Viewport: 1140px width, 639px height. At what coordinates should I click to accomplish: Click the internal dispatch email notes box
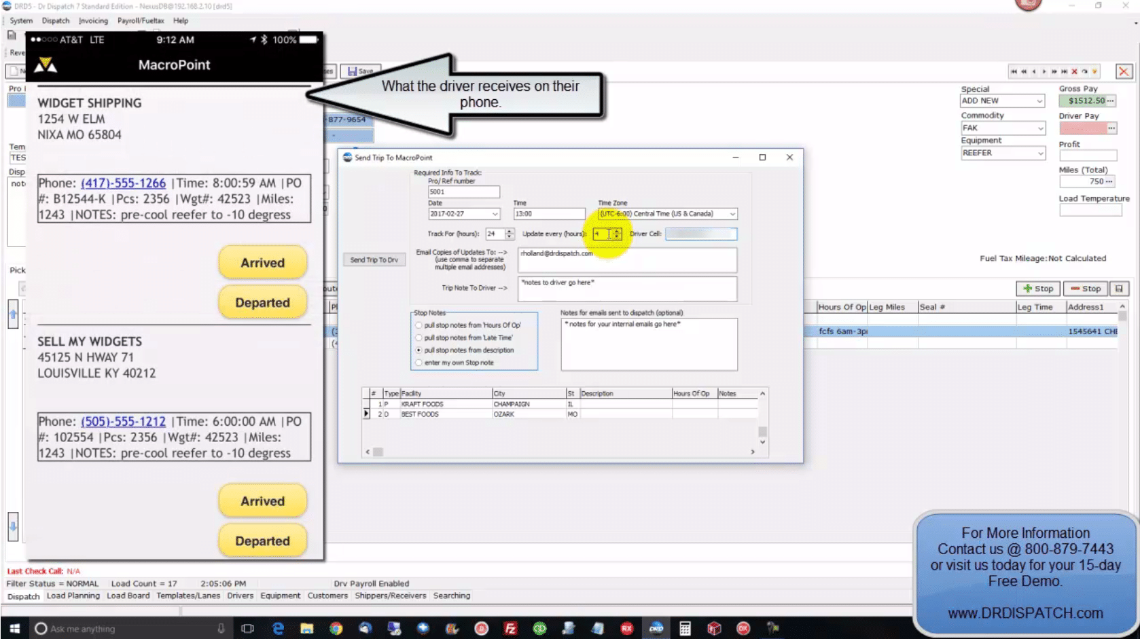pyautogui.click(x=649, y=344)
